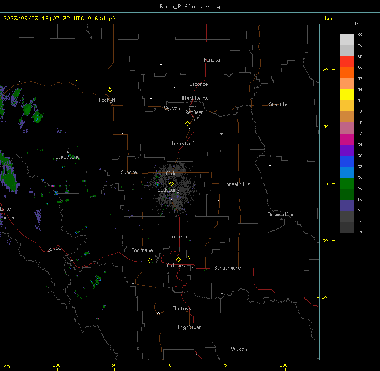Click the Blackfalds town label
Image resolution: width=380 pixels, height=371 pixels.
tap(194, 98)
